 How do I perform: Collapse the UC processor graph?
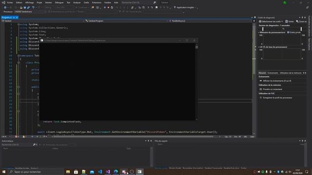point(259,47)
